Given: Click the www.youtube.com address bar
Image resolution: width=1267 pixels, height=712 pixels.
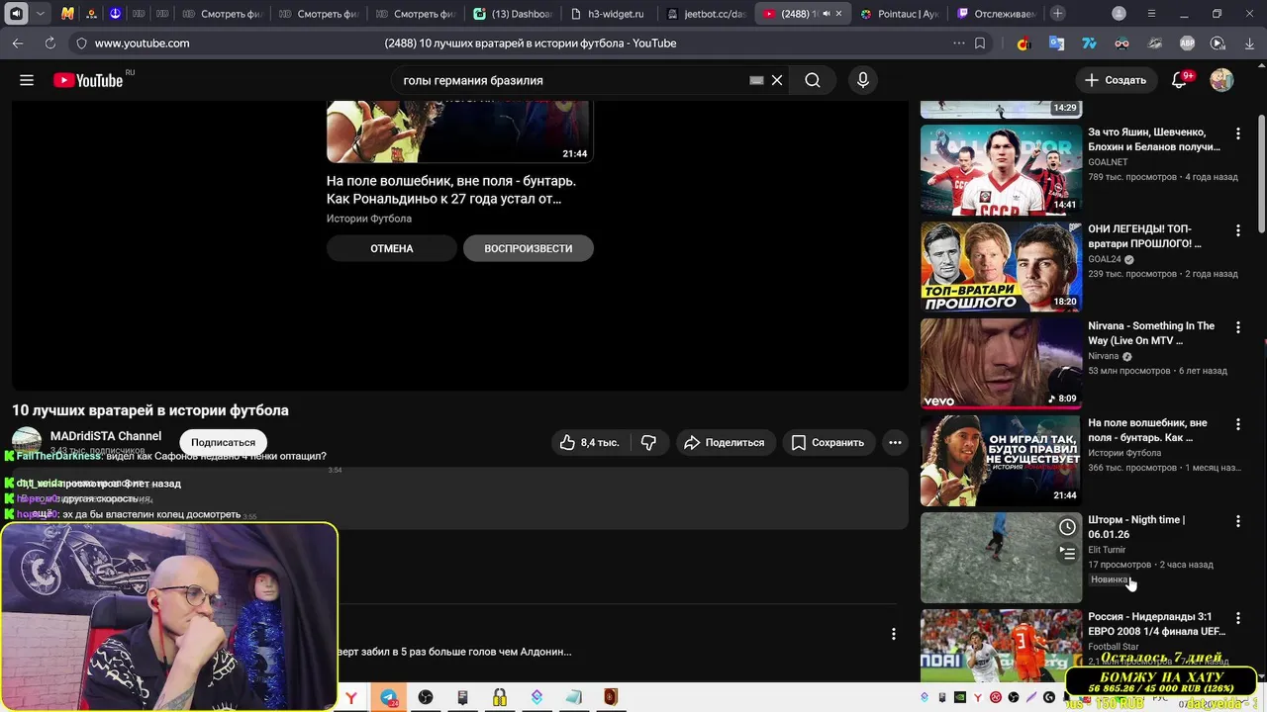Looking at the screenshot, I should tap(142, 44).
